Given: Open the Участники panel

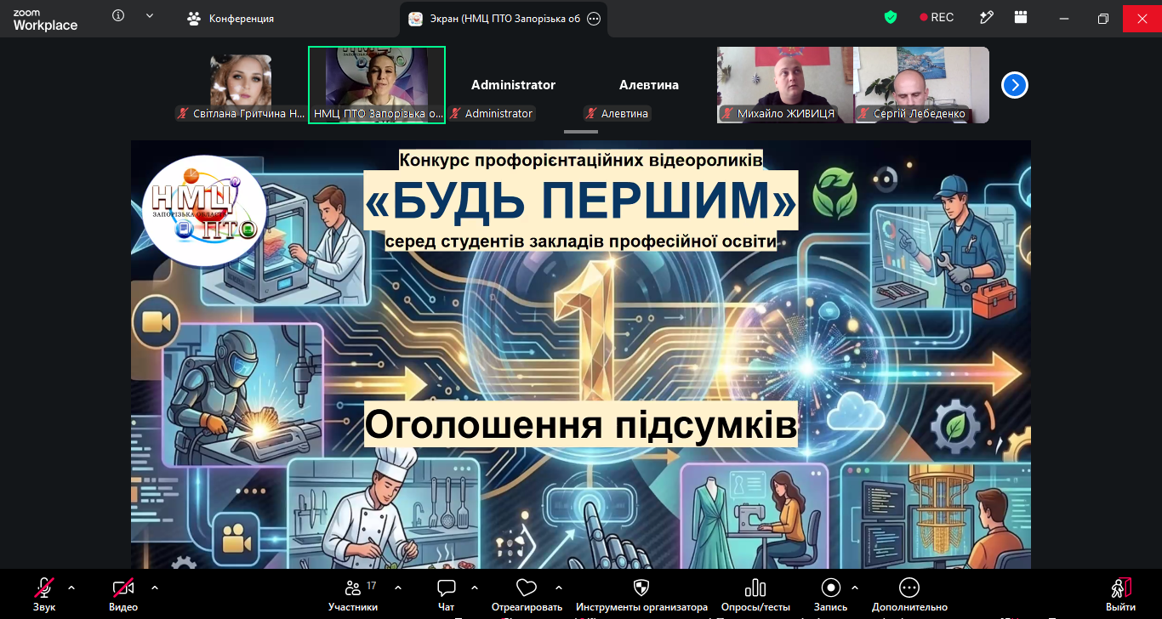Looking at the screenshot, I should [x=353, y=594].
